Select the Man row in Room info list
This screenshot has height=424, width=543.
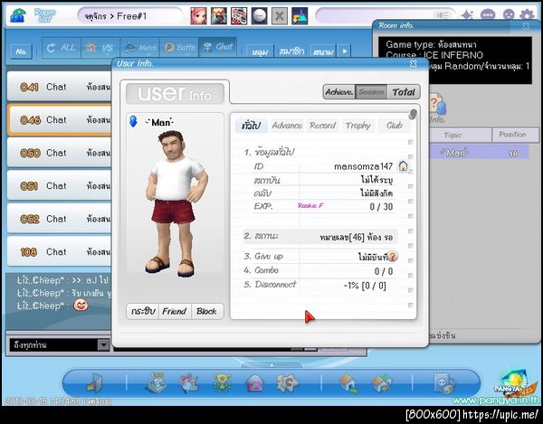click(x=479, y=152)
